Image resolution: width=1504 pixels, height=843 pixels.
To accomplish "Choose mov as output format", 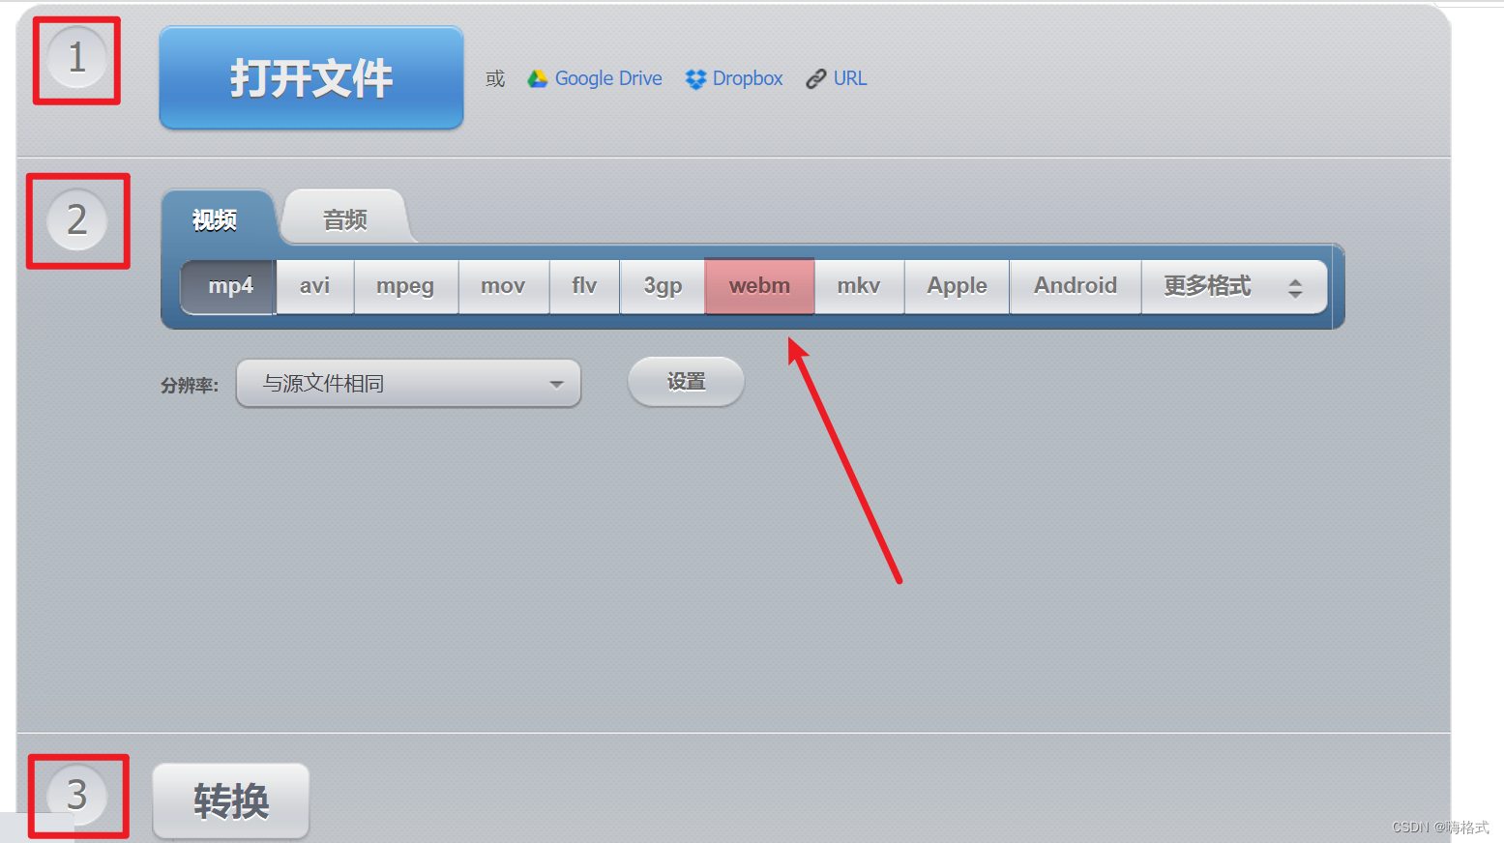I will click(502, 286).
